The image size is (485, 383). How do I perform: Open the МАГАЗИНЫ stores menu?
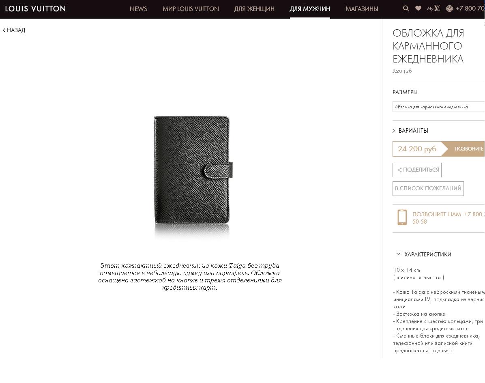(x=362, y=9)
